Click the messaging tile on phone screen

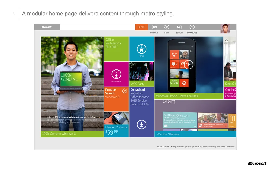coord(174,64)
